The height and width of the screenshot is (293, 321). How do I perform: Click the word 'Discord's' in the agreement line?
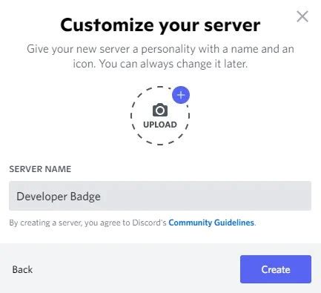(149, 223)
